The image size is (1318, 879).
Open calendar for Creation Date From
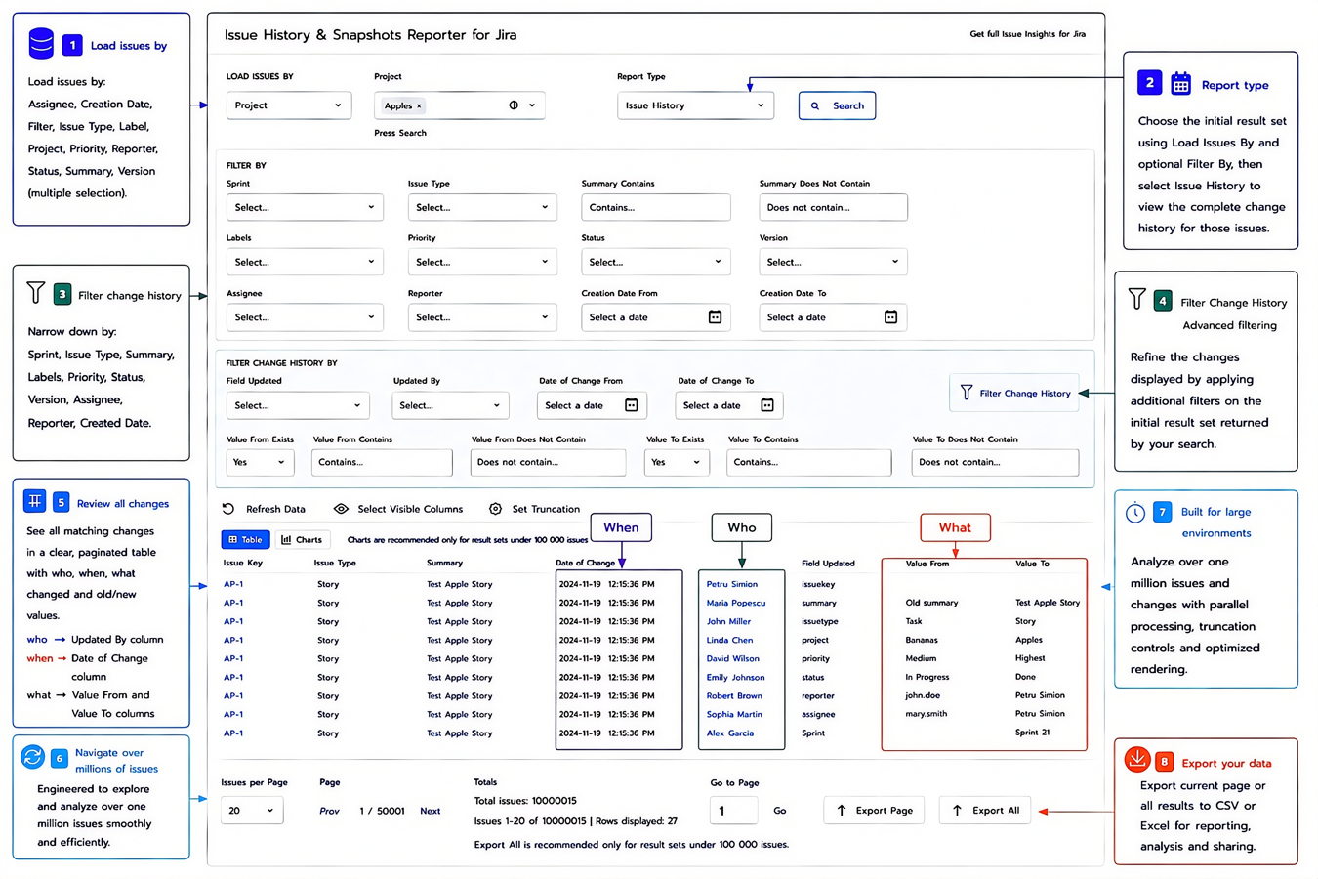[x=715, y=317]
